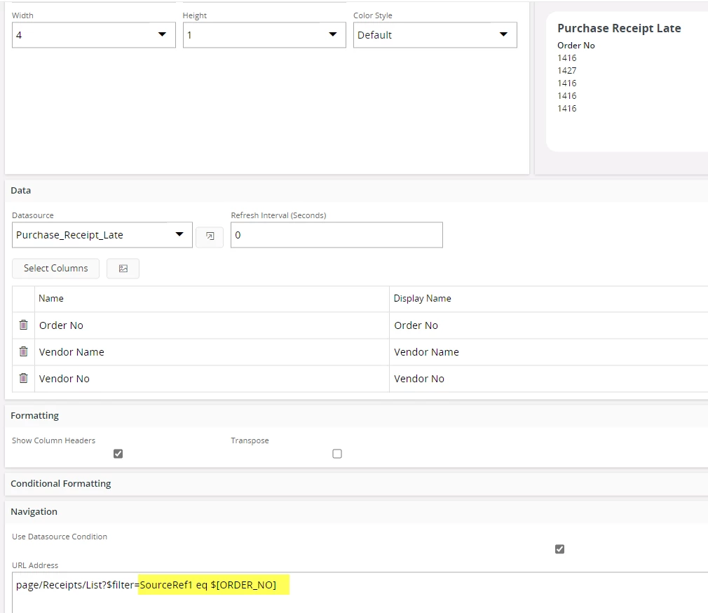Disable Use Datasource Condition
The image size is (708, 613).
(x=559, y=549)
